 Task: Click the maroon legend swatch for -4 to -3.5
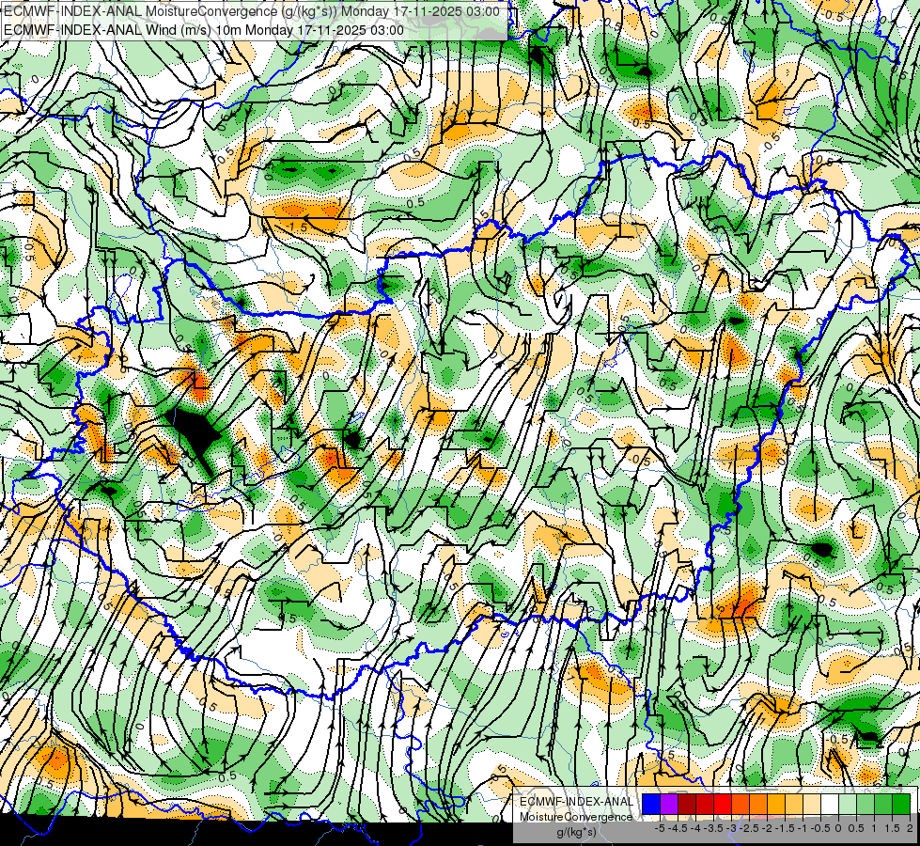pyautogui.click(x=687, y=804)
